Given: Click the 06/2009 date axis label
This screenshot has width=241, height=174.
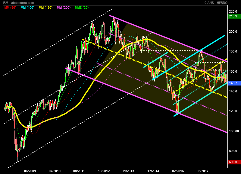Looking at the screenshot, I should (x=30, y=171).
